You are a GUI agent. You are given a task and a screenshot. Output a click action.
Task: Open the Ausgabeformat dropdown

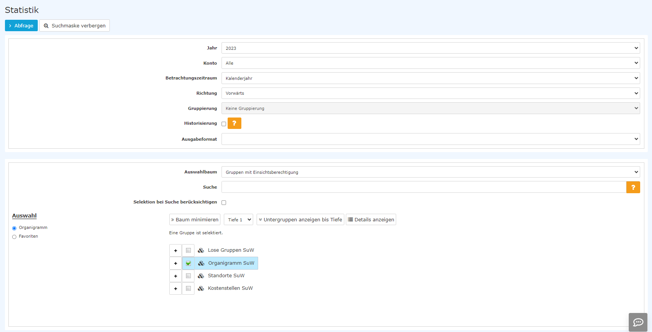click(430, 139)
